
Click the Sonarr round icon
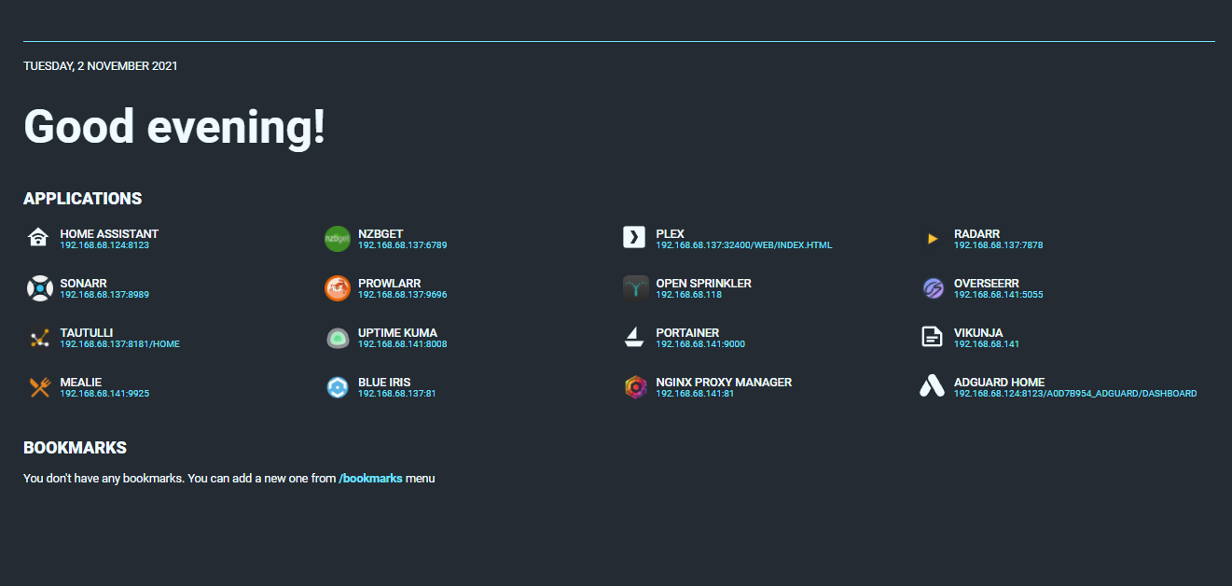(x=39, y=288)
